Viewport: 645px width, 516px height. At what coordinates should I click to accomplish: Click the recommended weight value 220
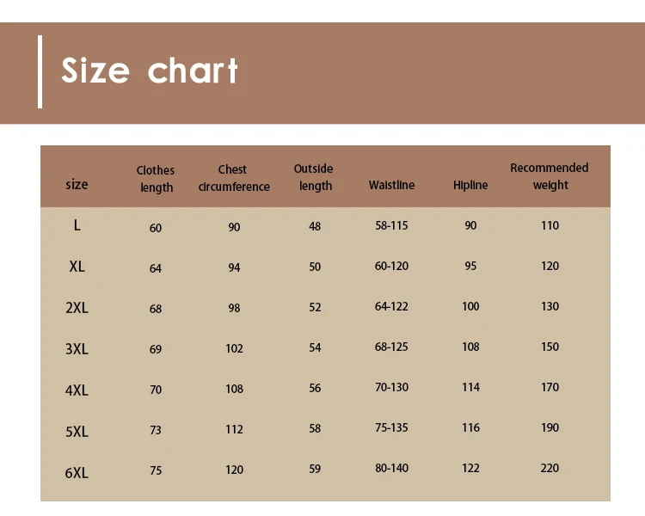pyautogui.click(x=550, y=468)
